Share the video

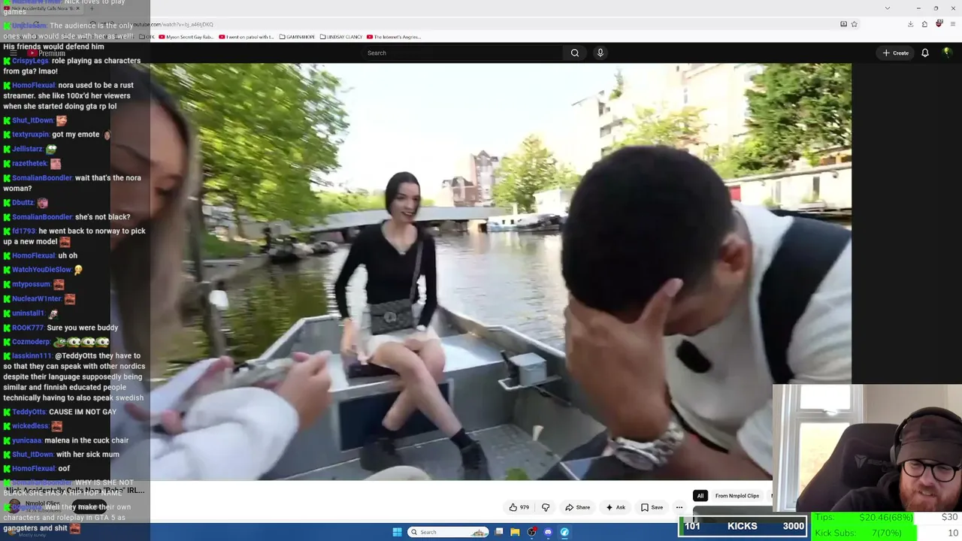click(577, 507)
